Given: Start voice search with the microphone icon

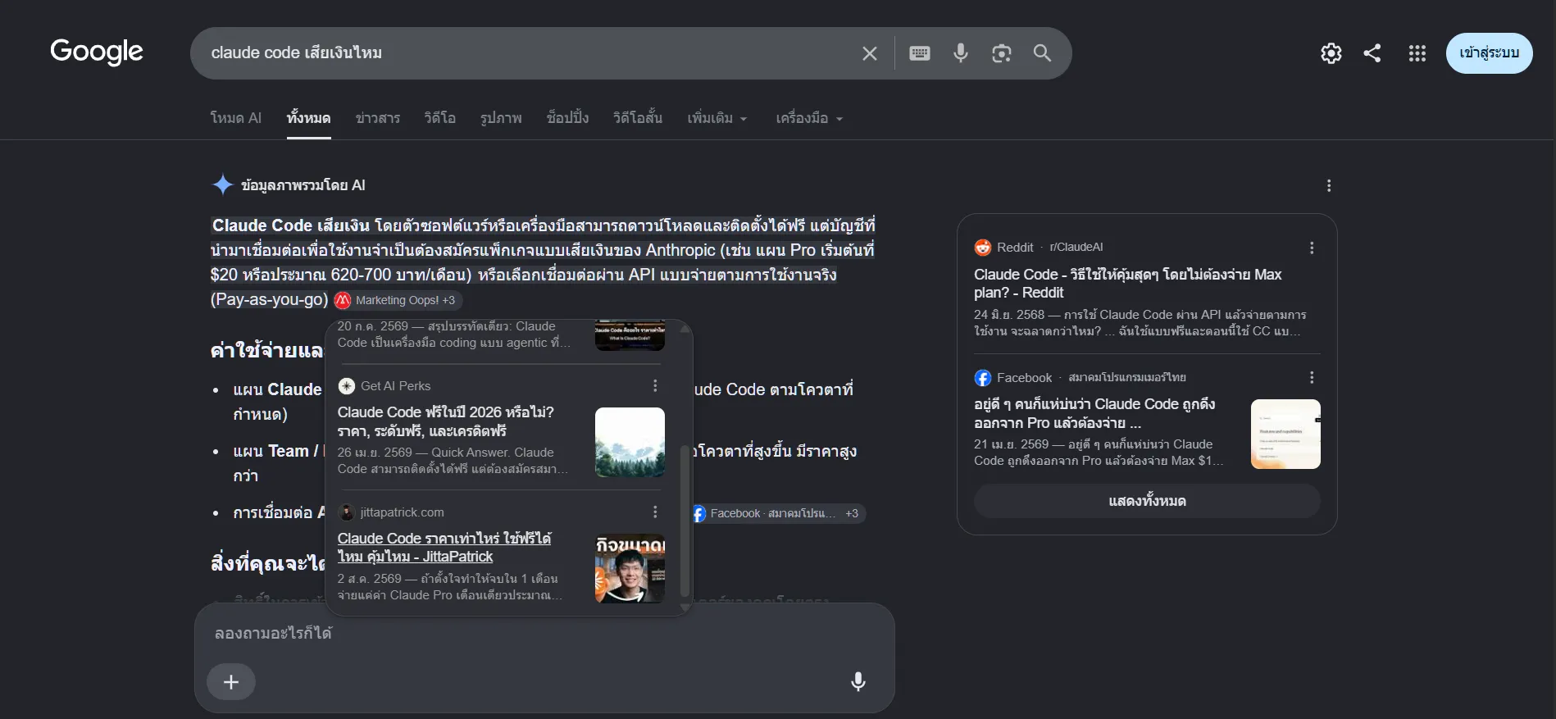Looking at the screenshot, I should coord(961,53).
